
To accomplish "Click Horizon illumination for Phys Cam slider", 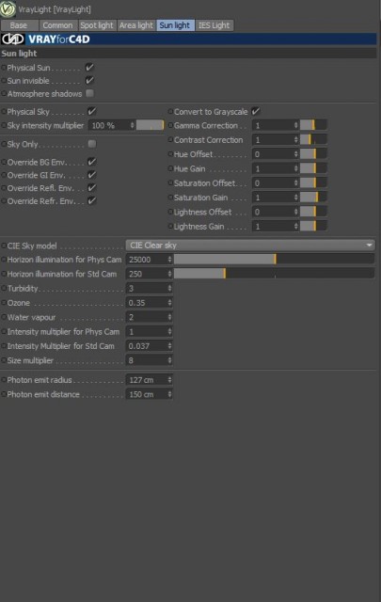I will point(275,260).
